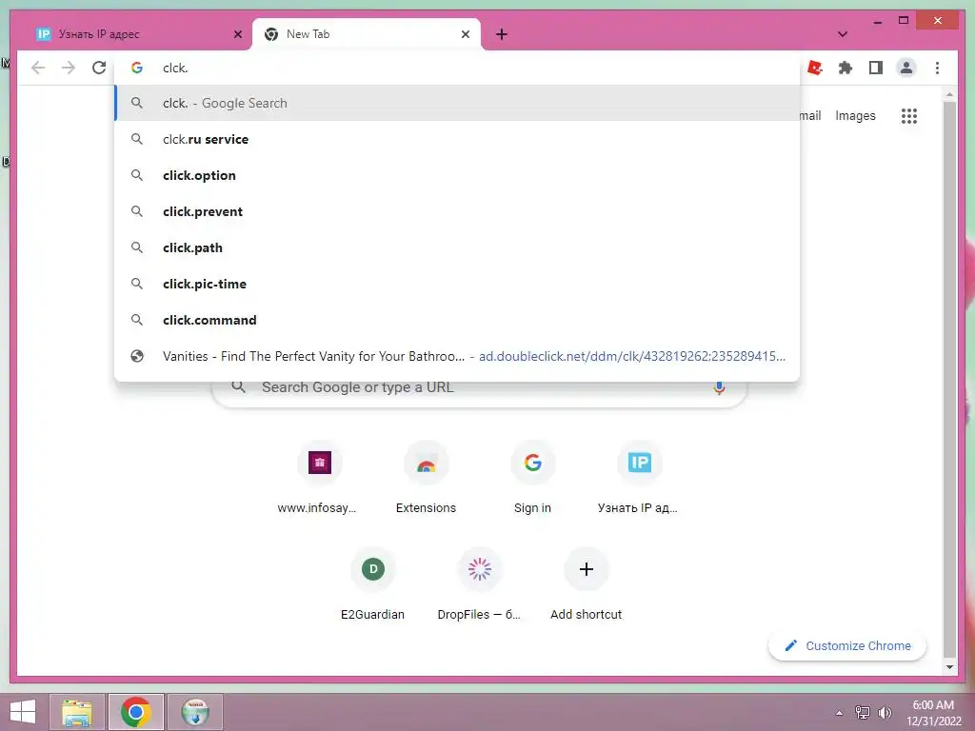Choose the click.path suggestion
This screenshot has height=731, width=975.
coord(457,247)
